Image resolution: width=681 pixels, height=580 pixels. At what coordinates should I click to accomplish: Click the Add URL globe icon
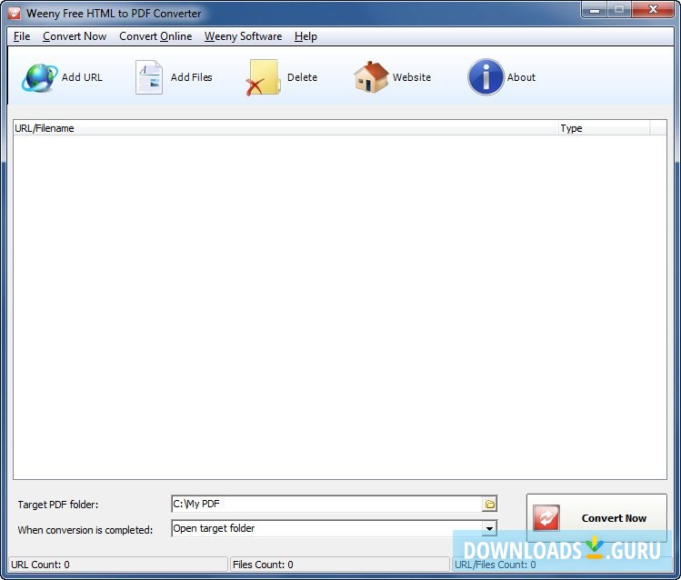39,77
